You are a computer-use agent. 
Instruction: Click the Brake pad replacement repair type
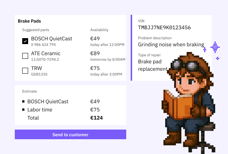click(152, 65)
